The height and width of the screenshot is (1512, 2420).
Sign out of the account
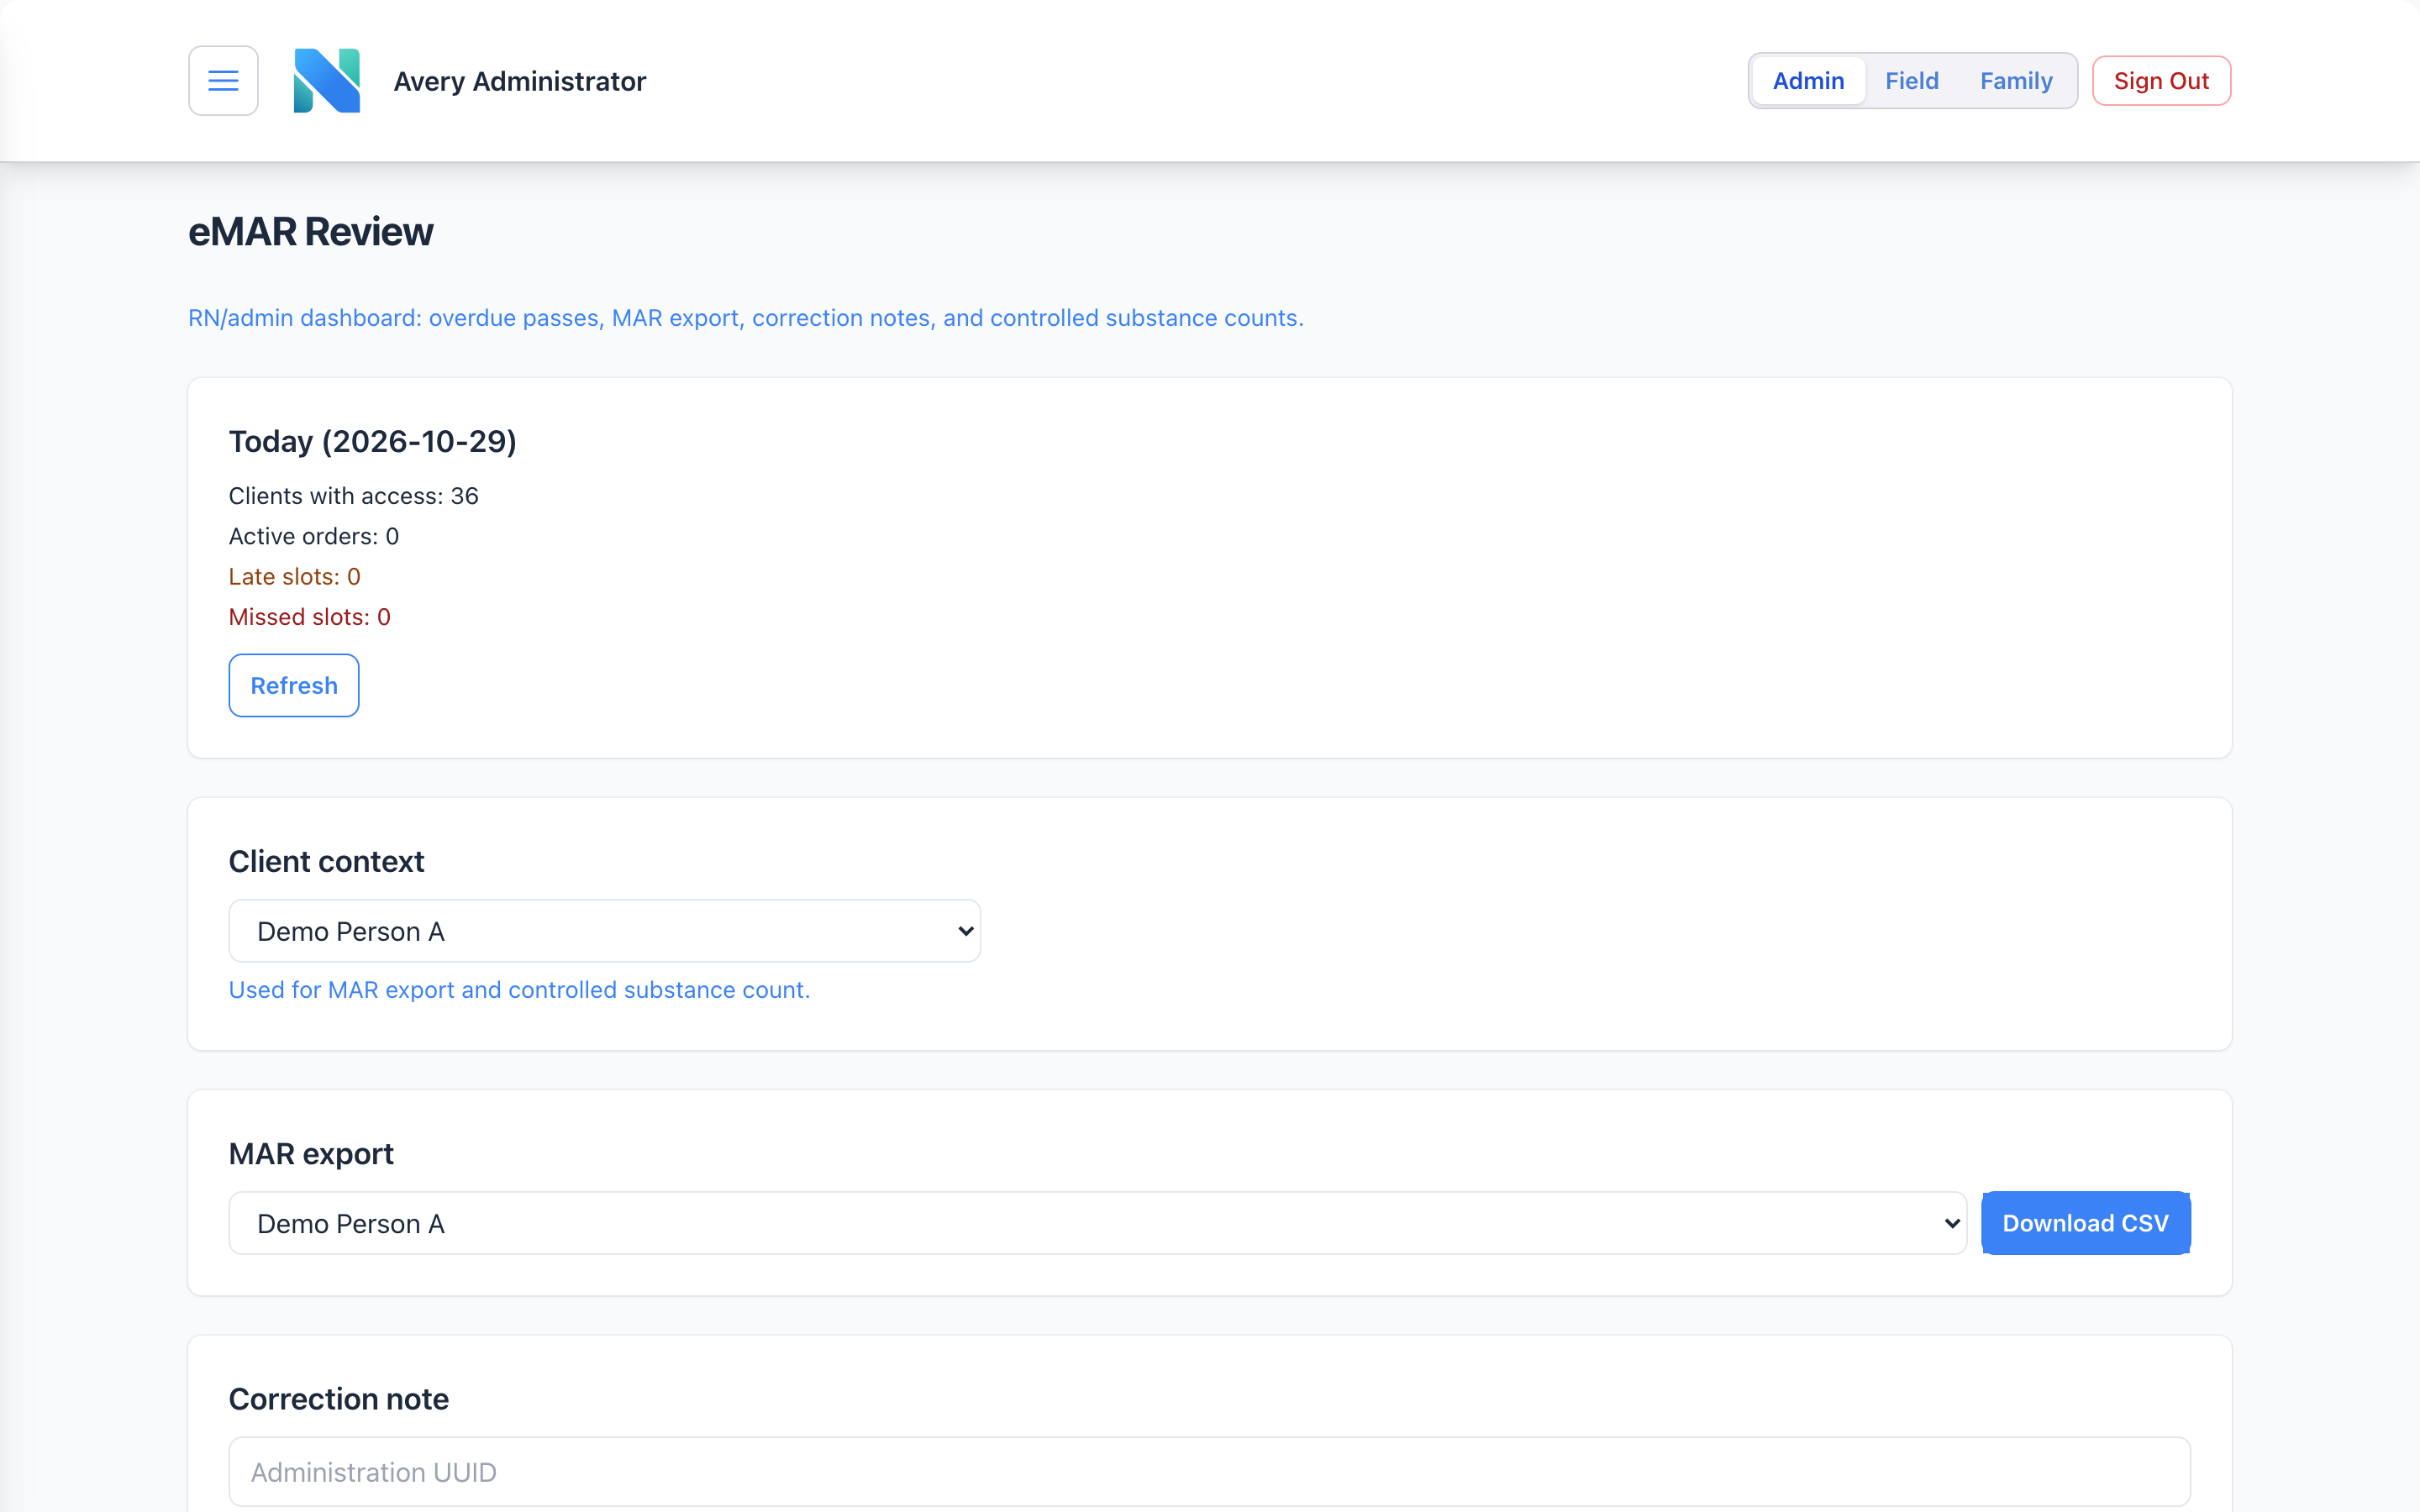2161,80
